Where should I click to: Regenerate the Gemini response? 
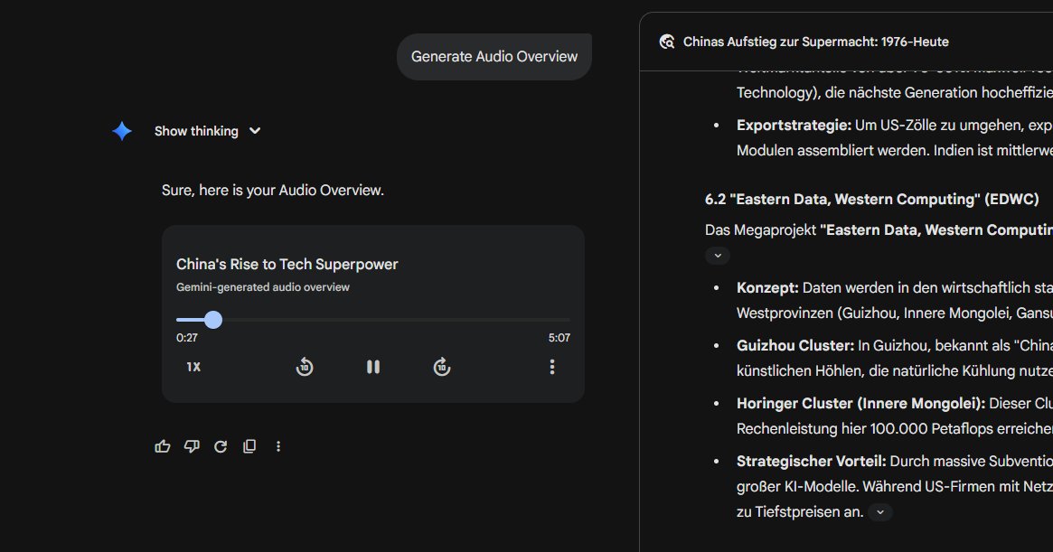click(221, 446)
